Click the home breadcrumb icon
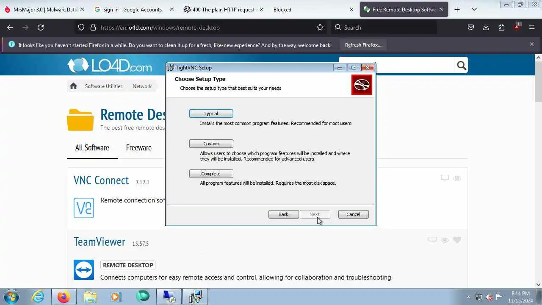 73,86
